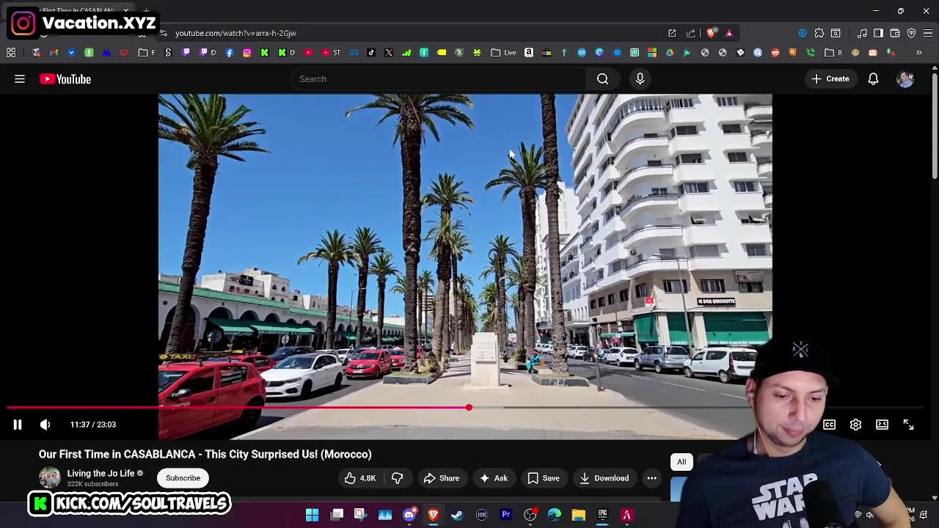Share this page from the address bar
The image size is (939, 528).
(x=690, y=33)
